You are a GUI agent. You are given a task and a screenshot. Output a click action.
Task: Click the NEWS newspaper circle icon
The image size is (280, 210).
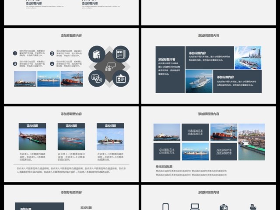coord(121,54)
